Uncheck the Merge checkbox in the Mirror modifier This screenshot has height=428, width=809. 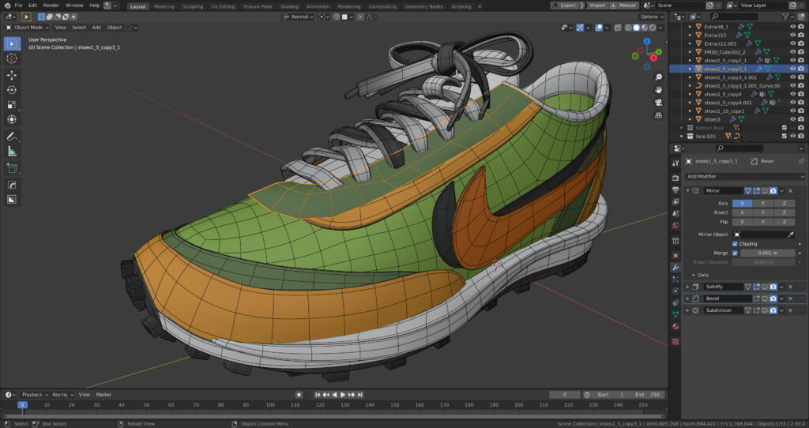pos(736,253)
